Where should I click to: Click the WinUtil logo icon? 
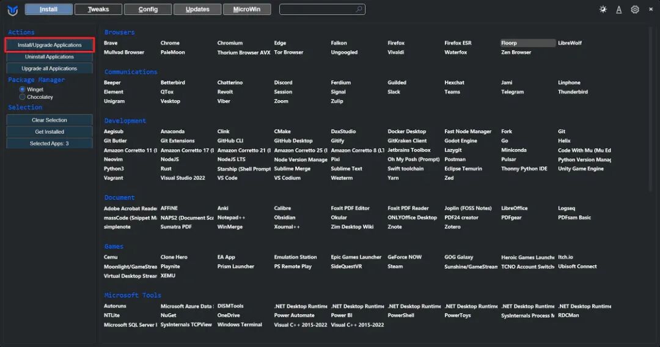point(13,10)
